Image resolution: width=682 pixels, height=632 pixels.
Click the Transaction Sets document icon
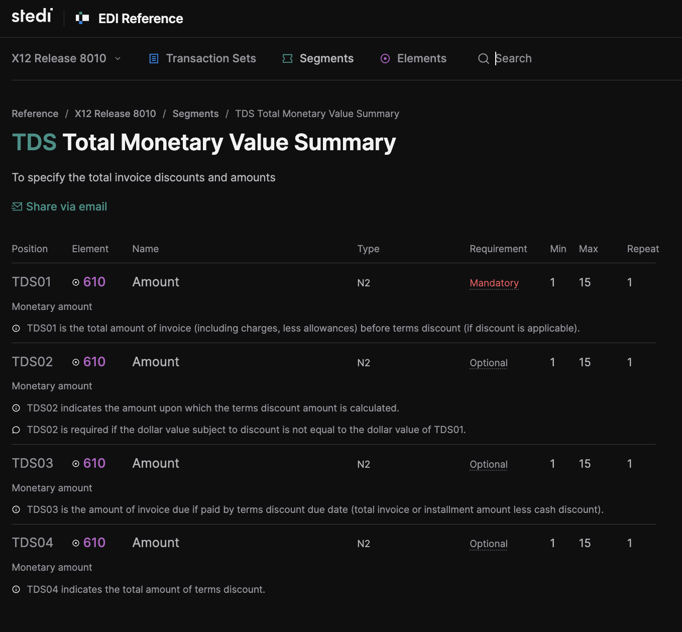pyautogui.click(x=154, y=59)
